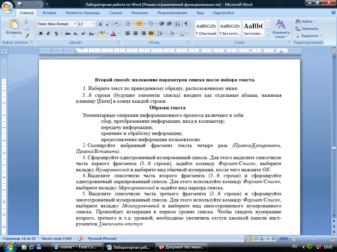Launch Internet Explorer from quick launch
337x252 pixels.
click(31, 247)
